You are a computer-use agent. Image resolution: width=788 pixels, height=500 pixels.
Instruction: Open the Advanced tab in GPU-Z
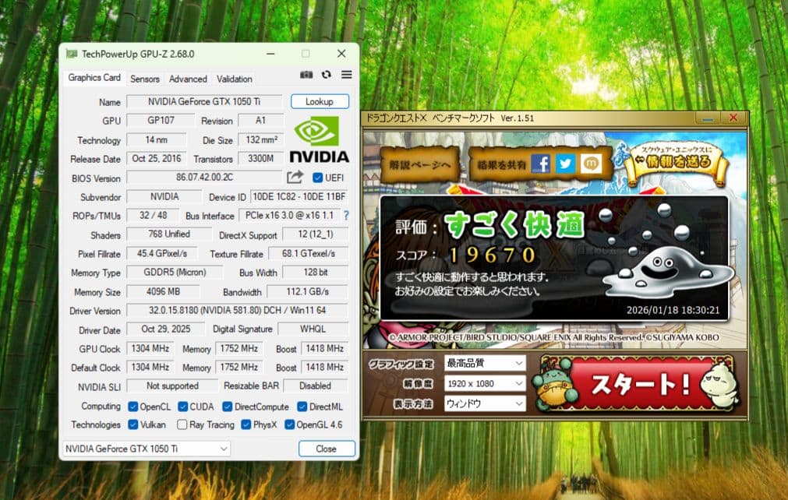pos(187,79)
